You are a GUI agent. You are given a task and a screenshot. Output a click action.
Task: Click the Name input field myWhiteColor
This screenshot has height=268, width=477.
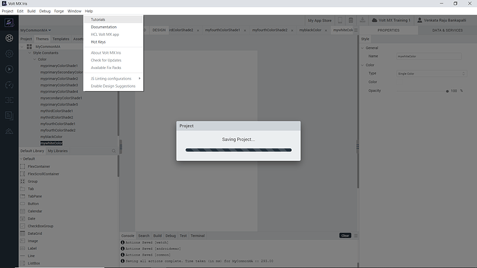click(429, 56)
